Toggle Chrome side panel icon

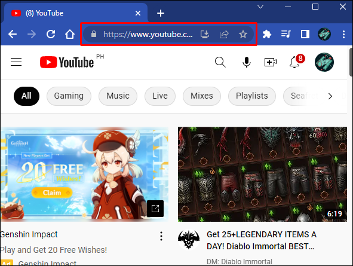pyautogui.click(x=305, y=34)
